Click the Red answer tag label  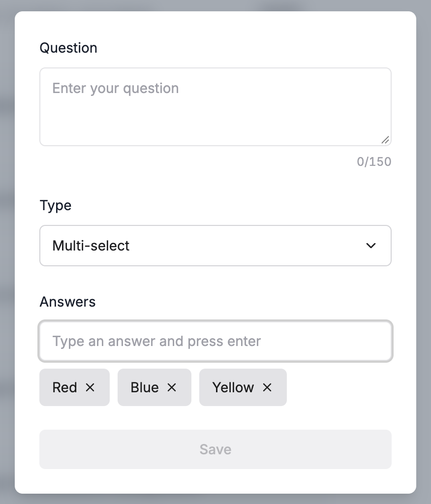[x=64, y=387]
